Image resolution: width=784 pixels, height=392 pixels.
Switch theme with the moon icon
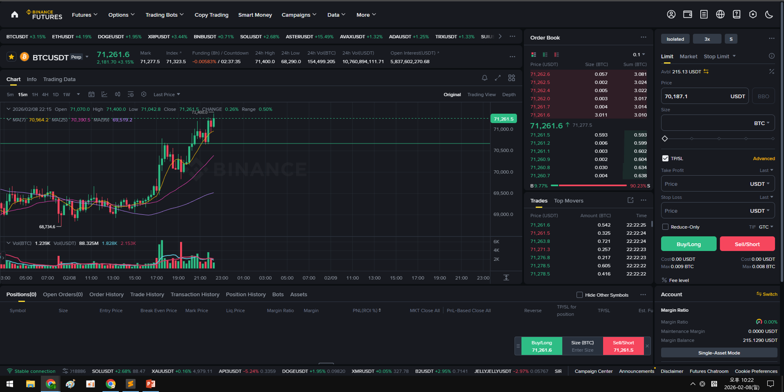point(769,15)
